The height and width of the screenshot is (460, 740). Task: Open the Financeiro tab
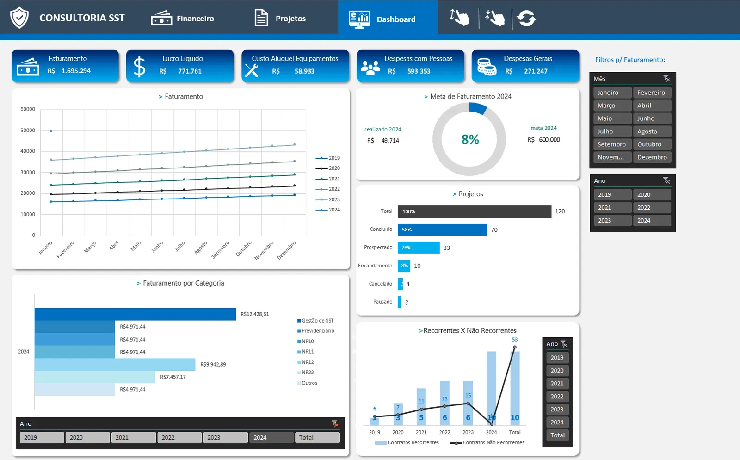(183, 19)
